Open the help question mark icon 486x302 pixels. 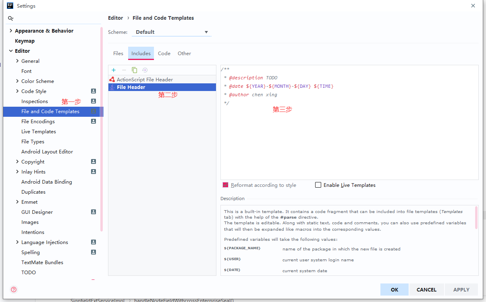coord(14,290)
